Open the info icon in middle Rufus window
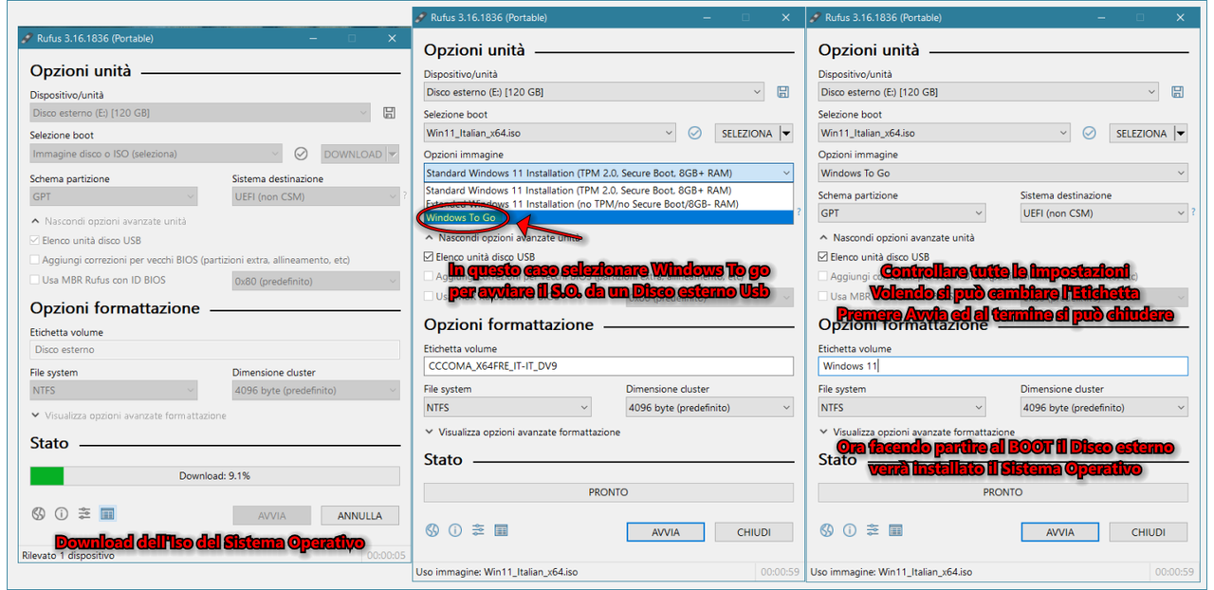The width and height of the screenshot is (1214, 590). click(x=455, y=530)
